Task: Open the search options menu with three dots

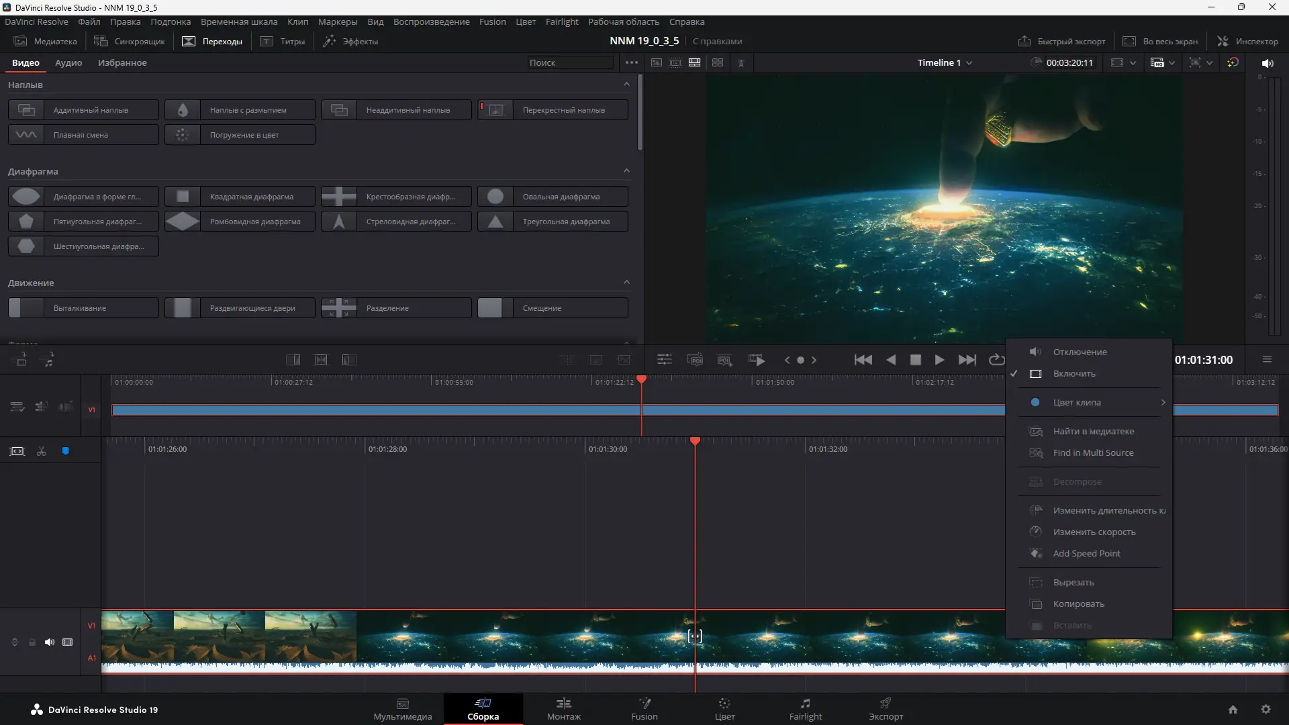Action: coord(632,62)
